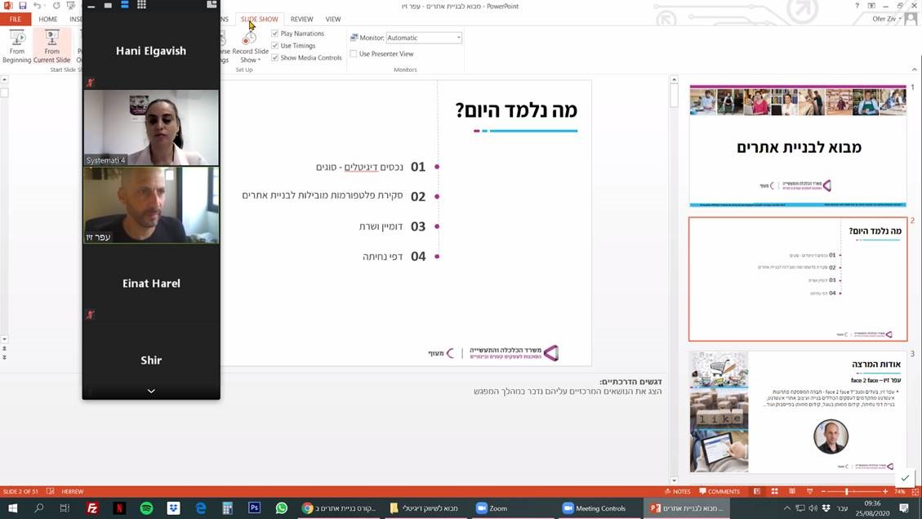This screenshot has height=519, width=922.
Task: Toggle the NOTES pane in status bar
Action: 678,491
